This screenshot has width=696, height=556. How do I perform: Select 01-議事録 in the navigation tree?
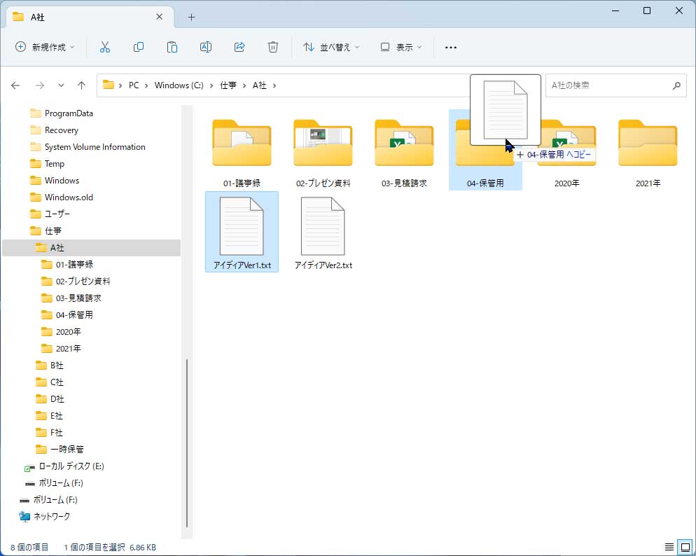[67, 265]
